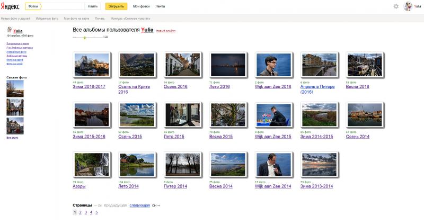The height and width of the screenshot is (224, 424).
Task: Open Осень 2016 album thumbnail
Action: 183,65
